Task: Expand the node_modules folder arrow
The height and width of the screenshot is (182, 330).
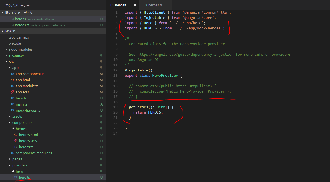Action: pos(6,50)
